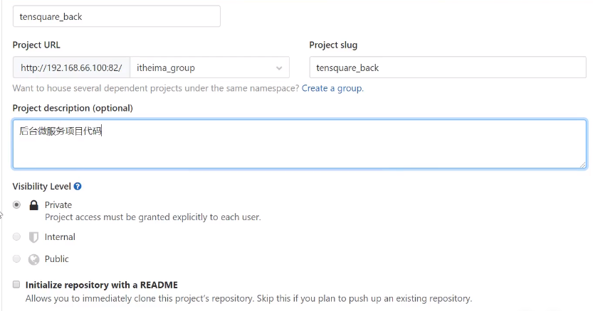This screenshot has height=311, width=593.
Task: Select the Private visibility radio button
Action: (x=16, y=204)
